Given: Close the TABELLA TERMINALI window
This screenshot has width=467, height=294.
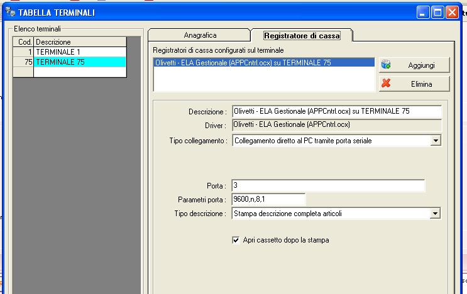Looking at the screenshot, I should point(452,13).
